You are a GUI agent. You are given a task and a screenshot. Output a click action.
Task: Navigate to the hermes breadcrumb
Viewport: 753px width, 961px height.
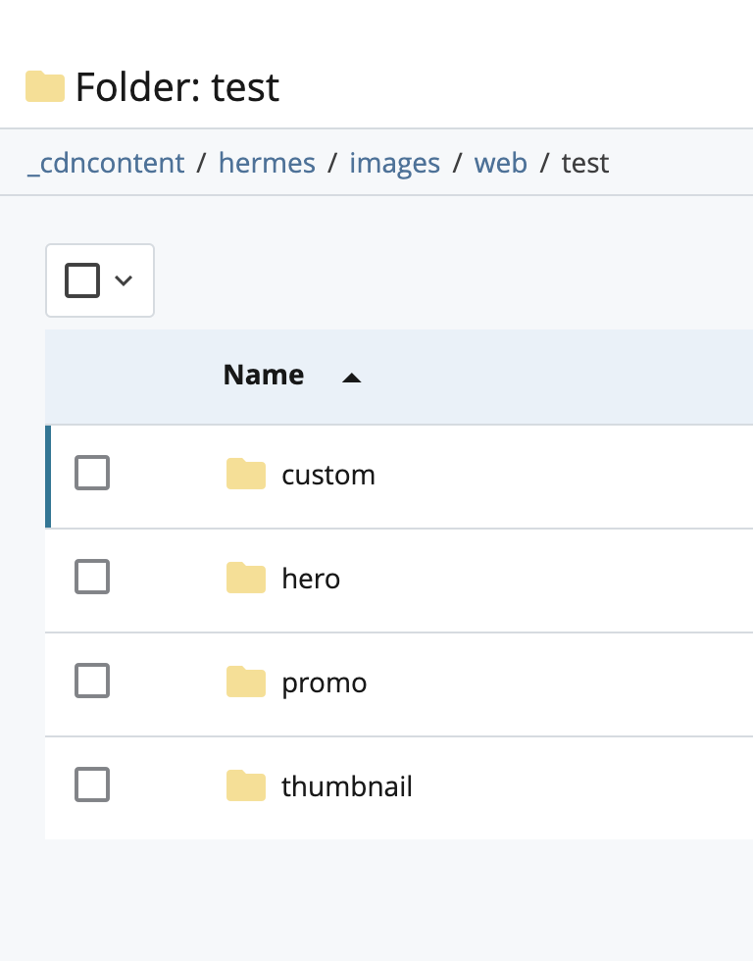click(x=267, y=163)
